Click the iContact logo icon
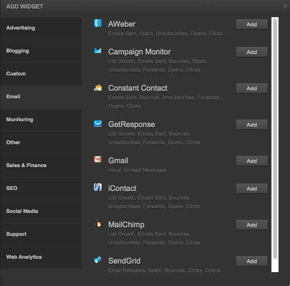Viewport: 290px width, 286px height. (98, 187)
